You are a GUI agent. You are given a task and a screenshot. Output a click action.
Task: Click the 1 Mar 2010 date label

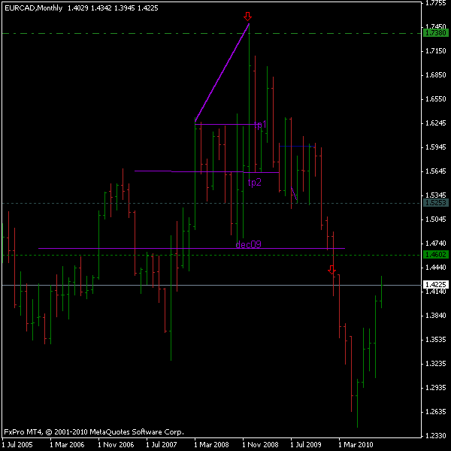click(356, 444)
